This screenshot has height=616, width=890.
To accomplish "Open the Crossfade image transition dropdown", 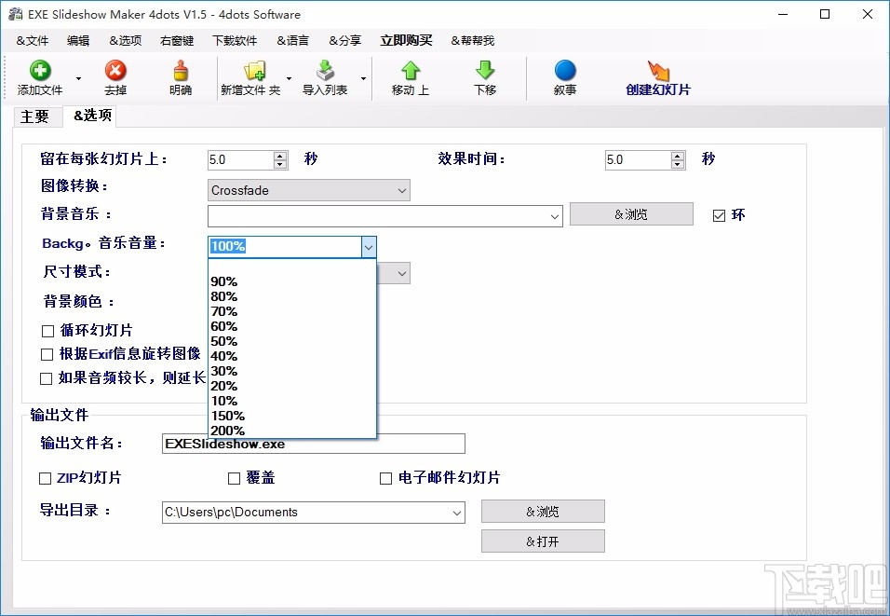I will (403, 190).
